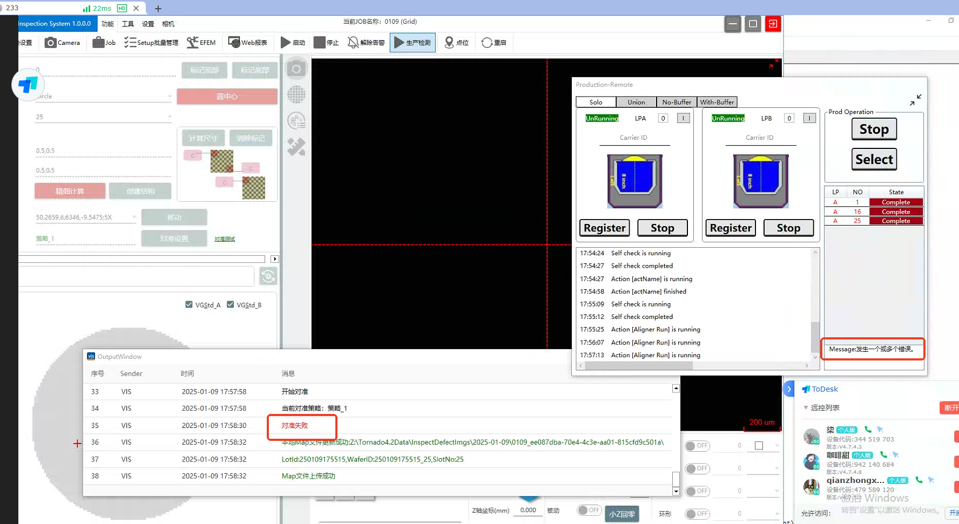Click red expand arrow in viewer corner

pos(774,63)
